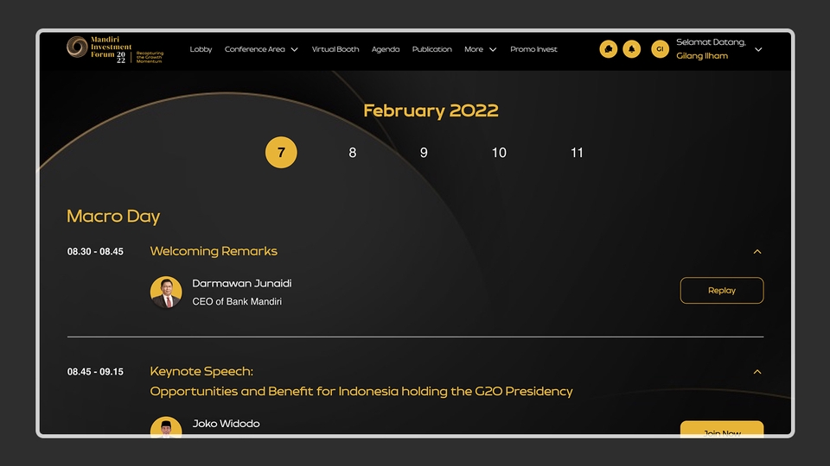This screenshot has width=830, height=466.
Task: Select date 11 in February
Action: [577, 153]
